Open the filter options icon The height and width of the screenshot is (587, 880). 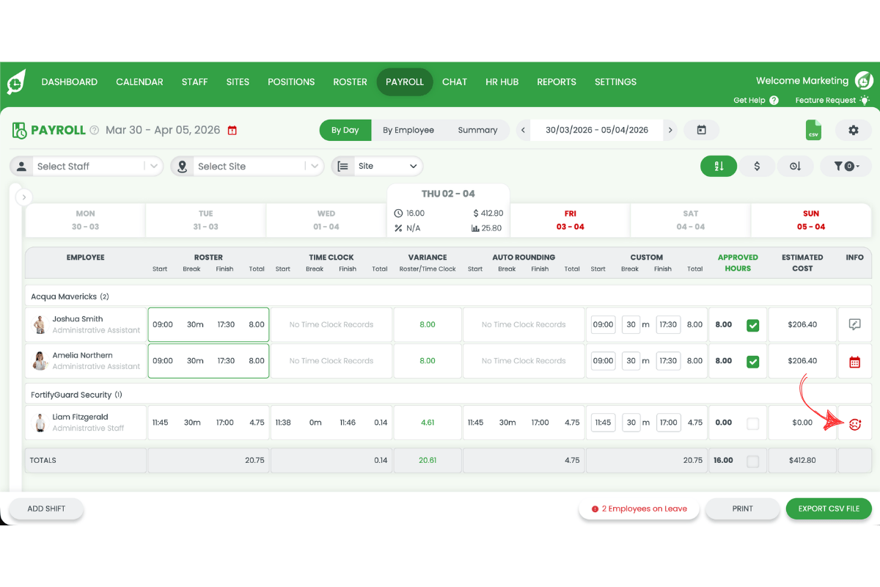(x=846, y=166)
